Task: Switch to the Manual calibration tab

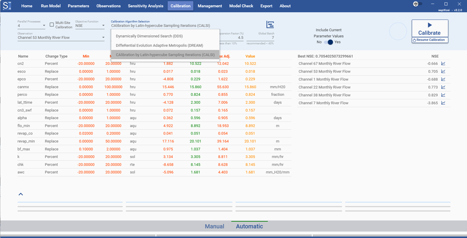Action: point(215,226)
